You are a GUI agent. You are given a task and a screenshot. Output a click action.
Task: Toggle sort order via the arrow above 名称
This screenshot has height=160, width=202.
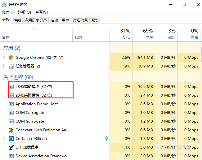click(x=35, y=29)
